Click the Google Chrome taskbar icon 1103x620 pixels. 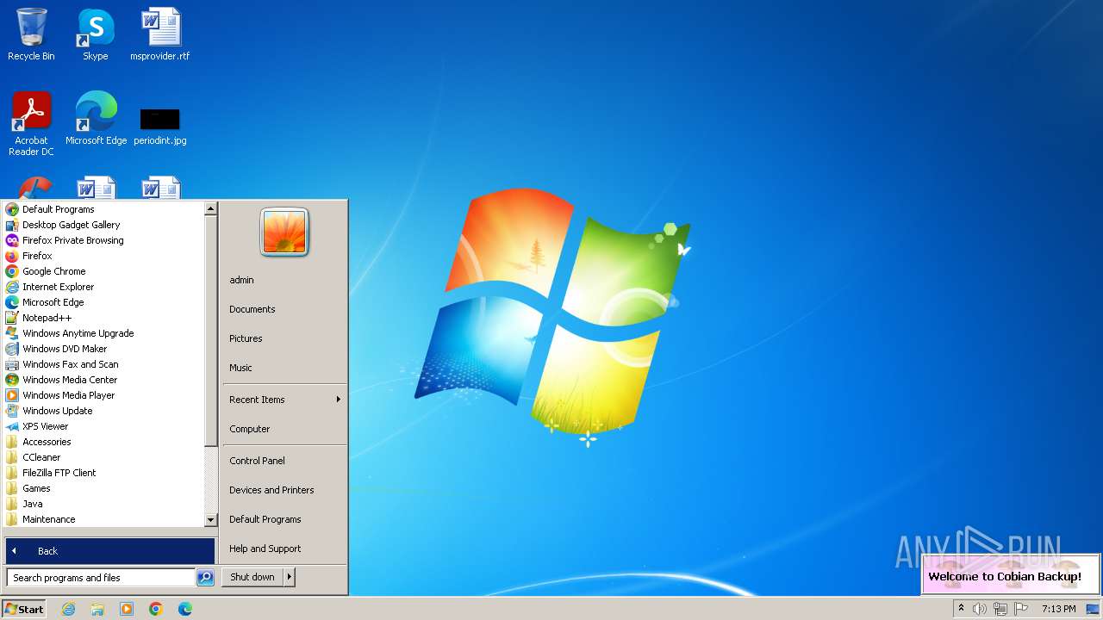coord(156,609)
